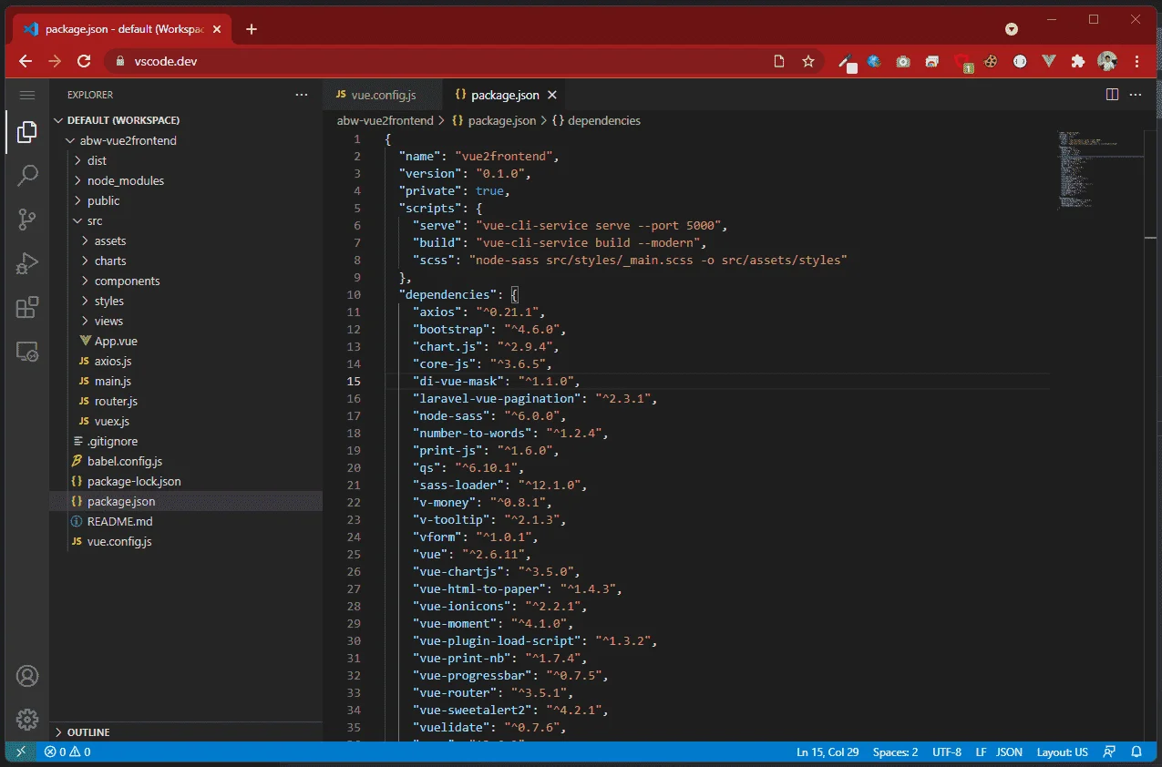Open problems panel from errors and warnings

coord(67,752)
